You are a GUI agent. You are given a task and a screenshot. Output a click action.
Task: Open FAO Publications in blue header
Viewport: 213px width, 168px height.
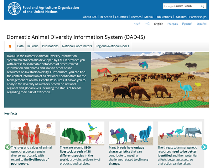click(x=164, y=17)
